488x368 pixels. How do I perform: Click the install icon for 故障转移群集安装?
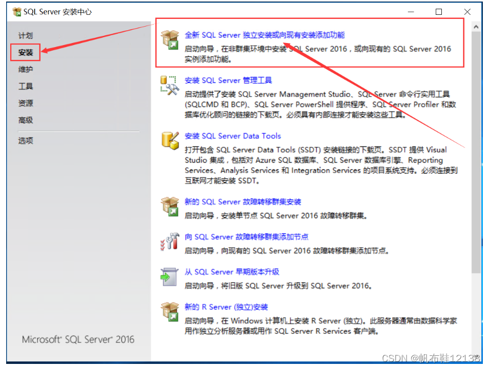tap(170, 207)
